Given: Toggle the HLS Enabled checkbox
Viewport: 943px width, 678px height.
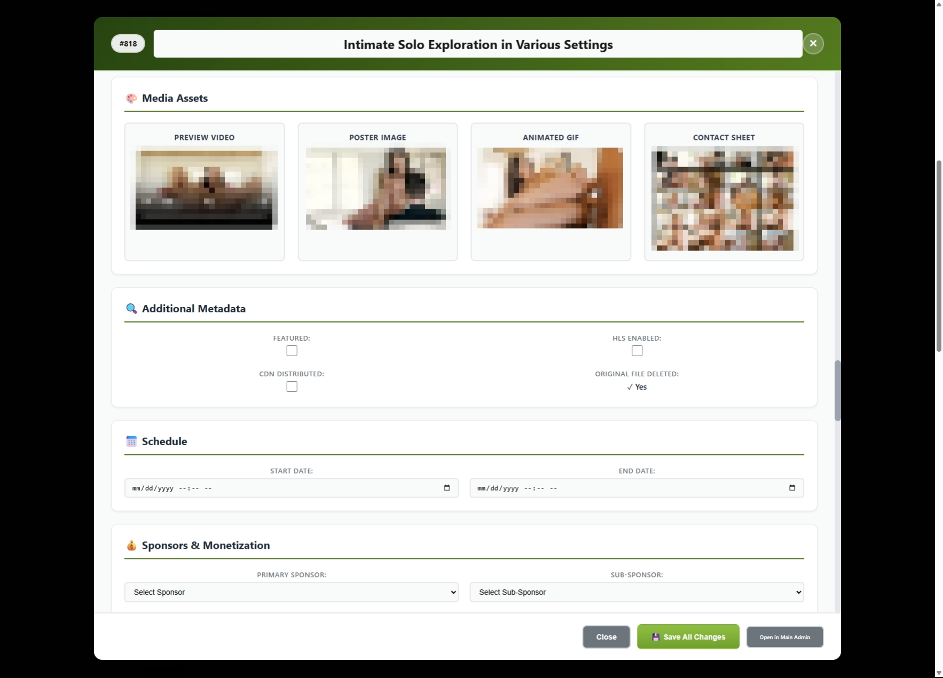Looking at the screenshot, I should pos(636,351).
